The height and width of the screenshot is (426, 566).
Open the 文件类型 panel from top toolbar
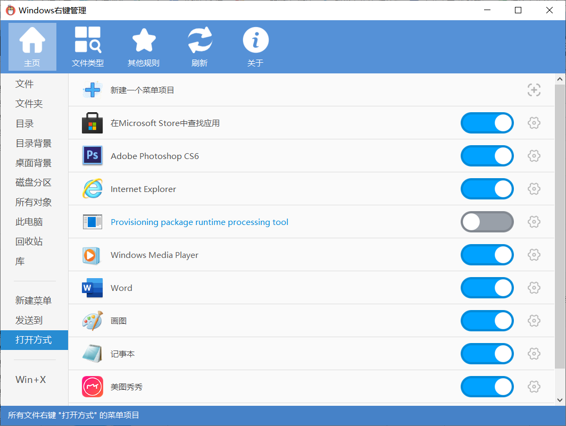coord(87,46)
